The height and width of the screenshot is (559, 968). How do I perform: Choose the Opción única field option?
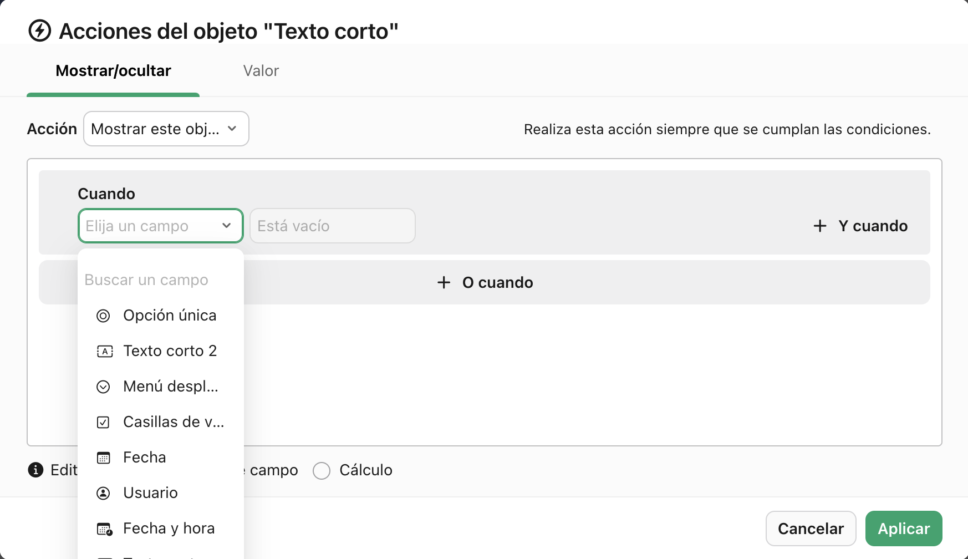tap(170, 316)
